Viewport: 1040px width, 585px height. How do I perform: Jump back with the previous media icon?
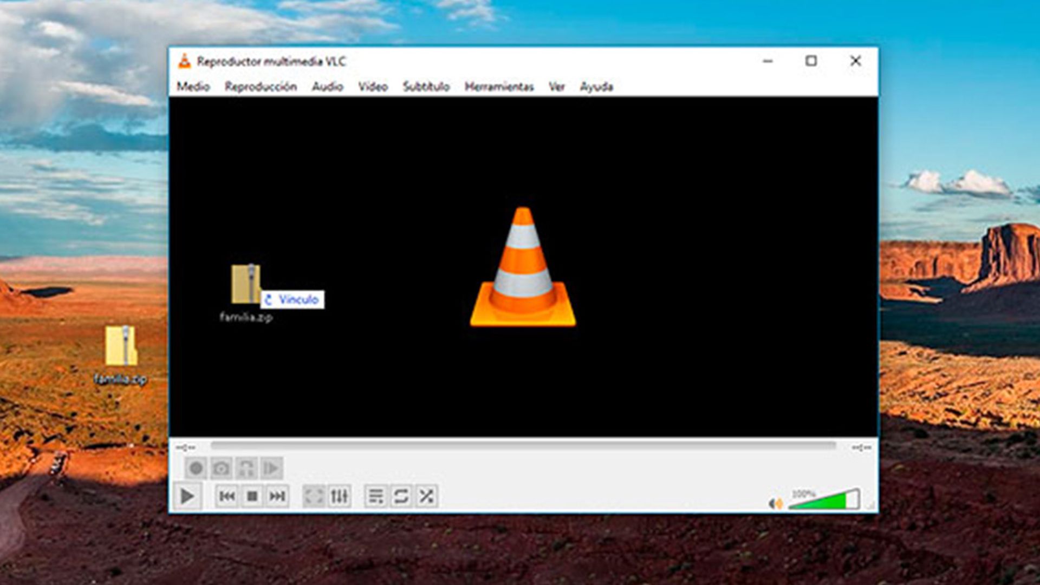pos(228,495)
